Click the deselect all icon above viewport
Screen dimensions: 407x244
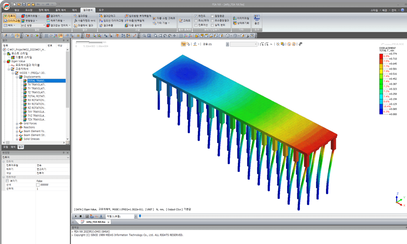(278, 44)
